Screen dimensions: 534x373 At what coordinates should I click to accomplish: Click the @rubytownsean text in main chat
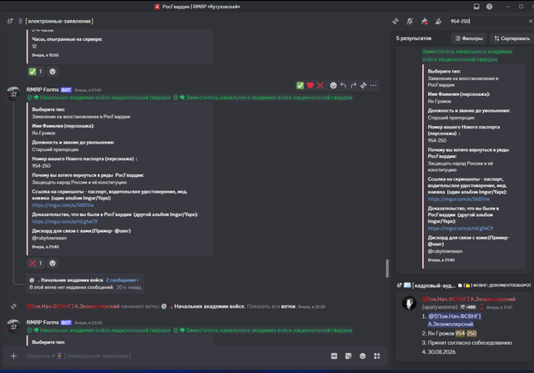click(49, 238)
